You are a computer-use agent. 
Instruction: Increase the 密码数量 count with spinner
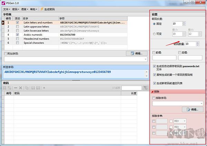point(197,43)
